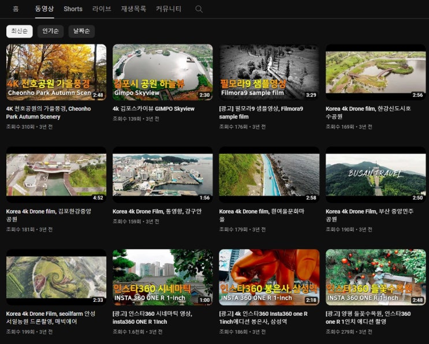Click the '조회수 190회 • 3년 전' text
The image size is (429, 344).
pyautogui.click(x=349, y=229)
